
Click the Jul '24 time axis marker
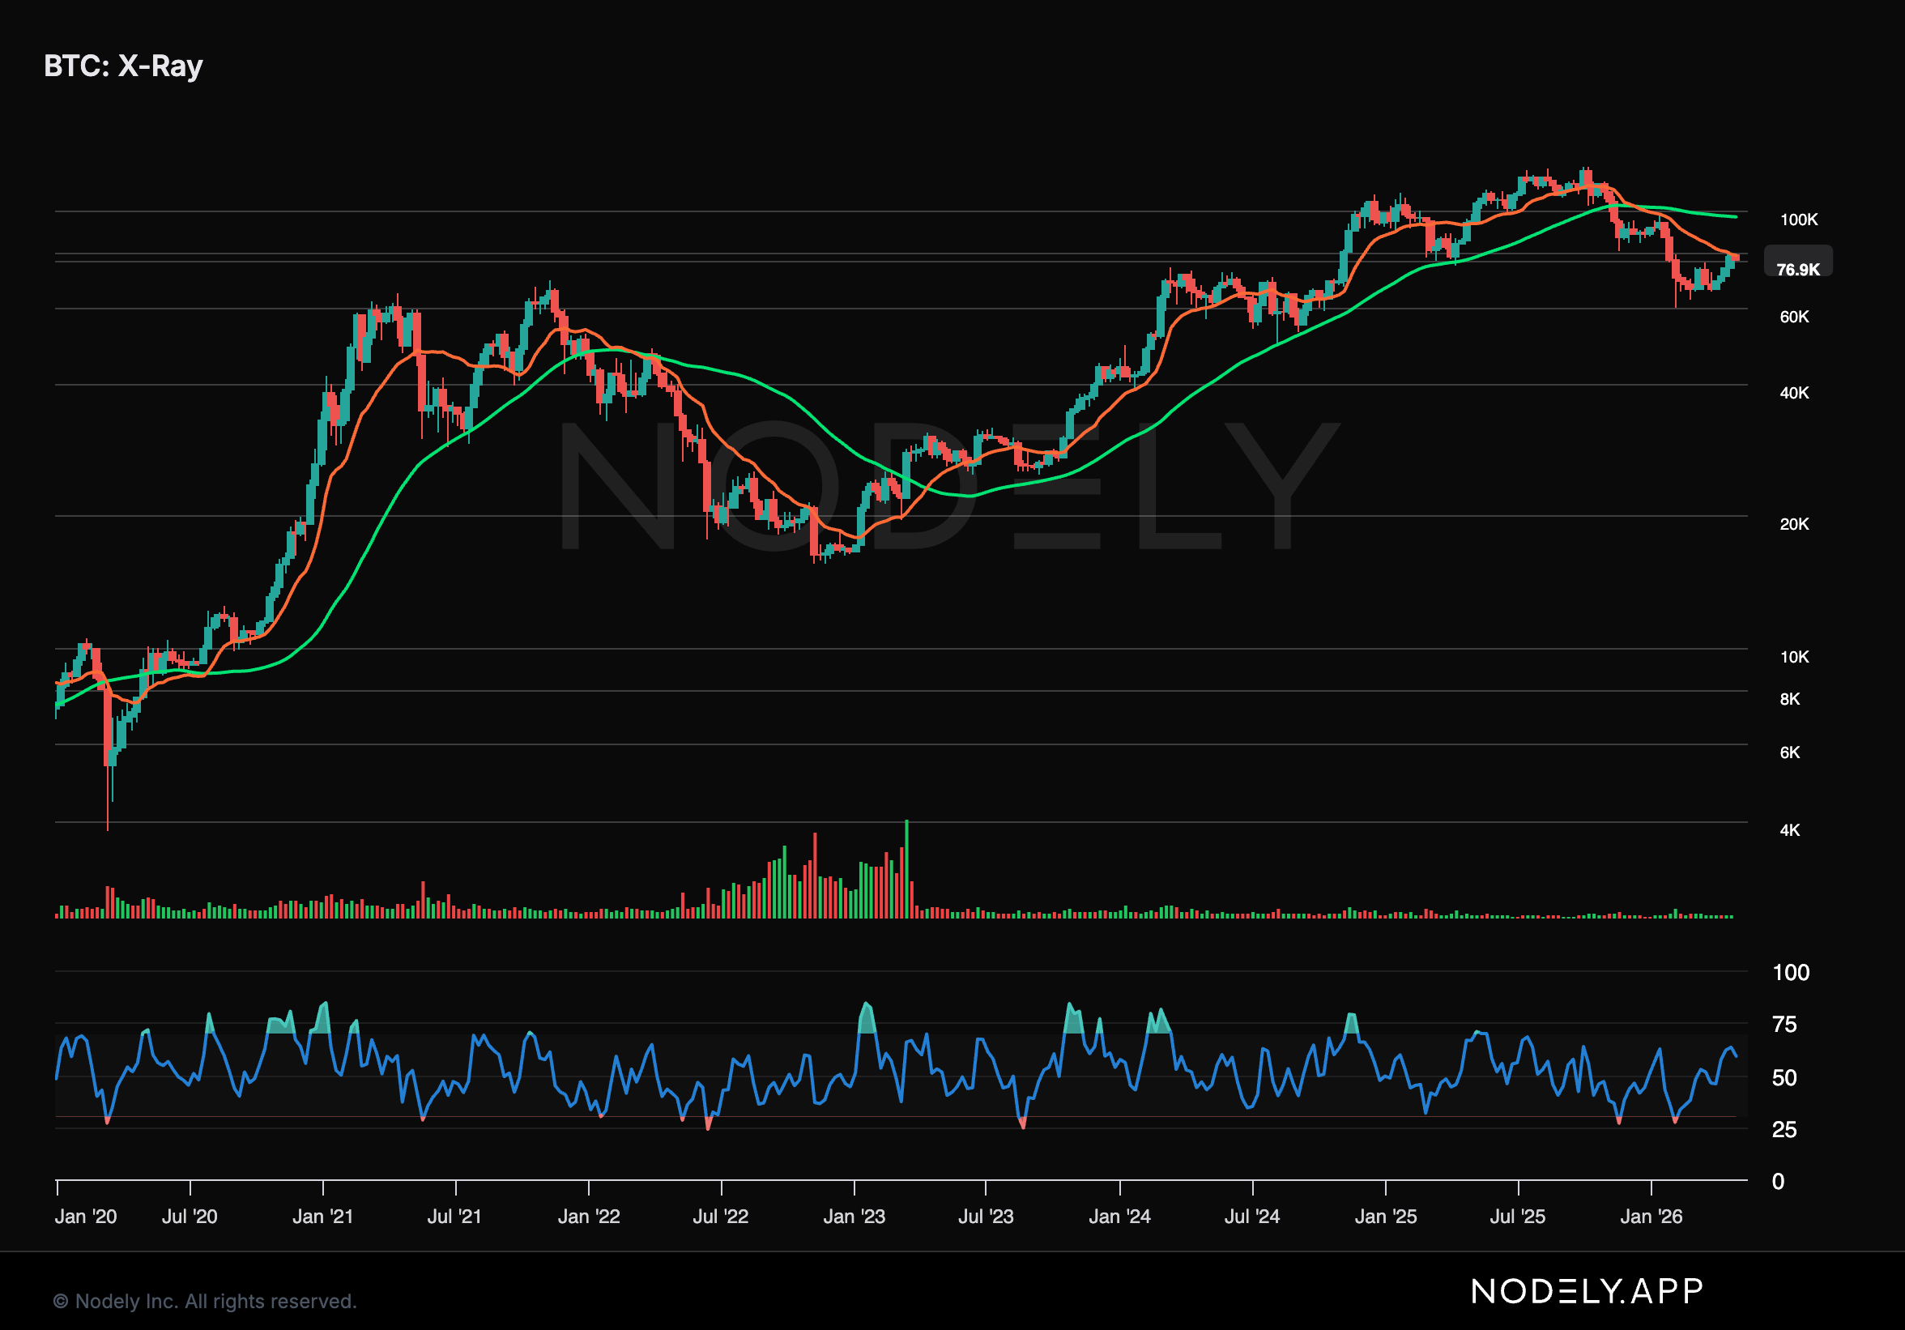tap(1252, 1217)
